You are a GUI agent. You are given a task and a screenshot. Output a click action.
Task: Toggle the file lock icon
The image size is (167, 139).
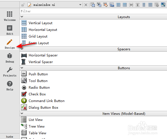coord(23,5)
